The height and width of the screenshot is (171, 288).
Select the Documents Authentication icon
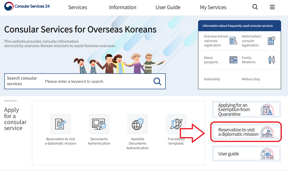[99, 124]
